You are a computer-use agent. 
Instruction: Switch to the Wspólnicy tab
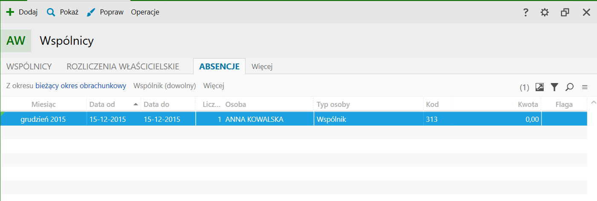pos(29,66)
